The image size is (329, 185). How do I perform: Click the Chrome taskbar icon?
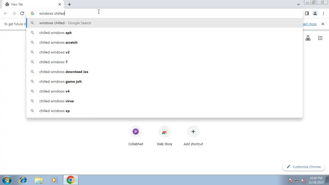point(71,180)
